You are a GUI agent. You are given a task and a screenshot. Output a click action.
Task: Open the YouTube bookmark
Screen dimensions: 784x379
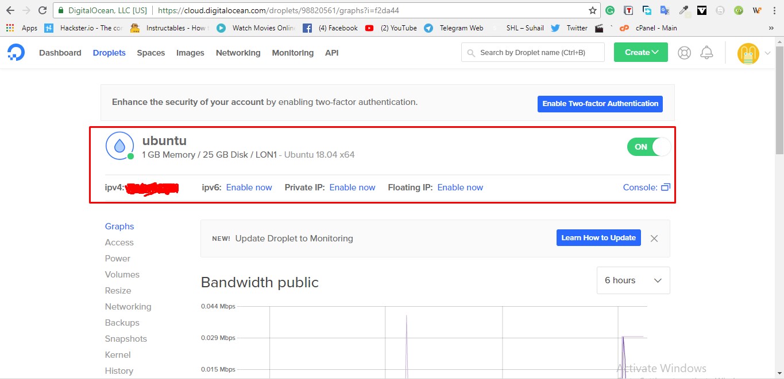391,28
